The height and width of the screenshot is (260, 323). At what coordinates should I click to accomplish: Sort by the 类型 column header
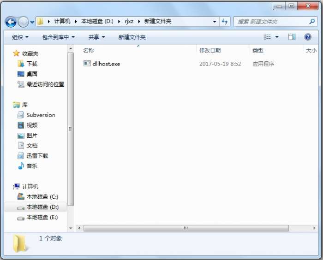coord(257,50)
